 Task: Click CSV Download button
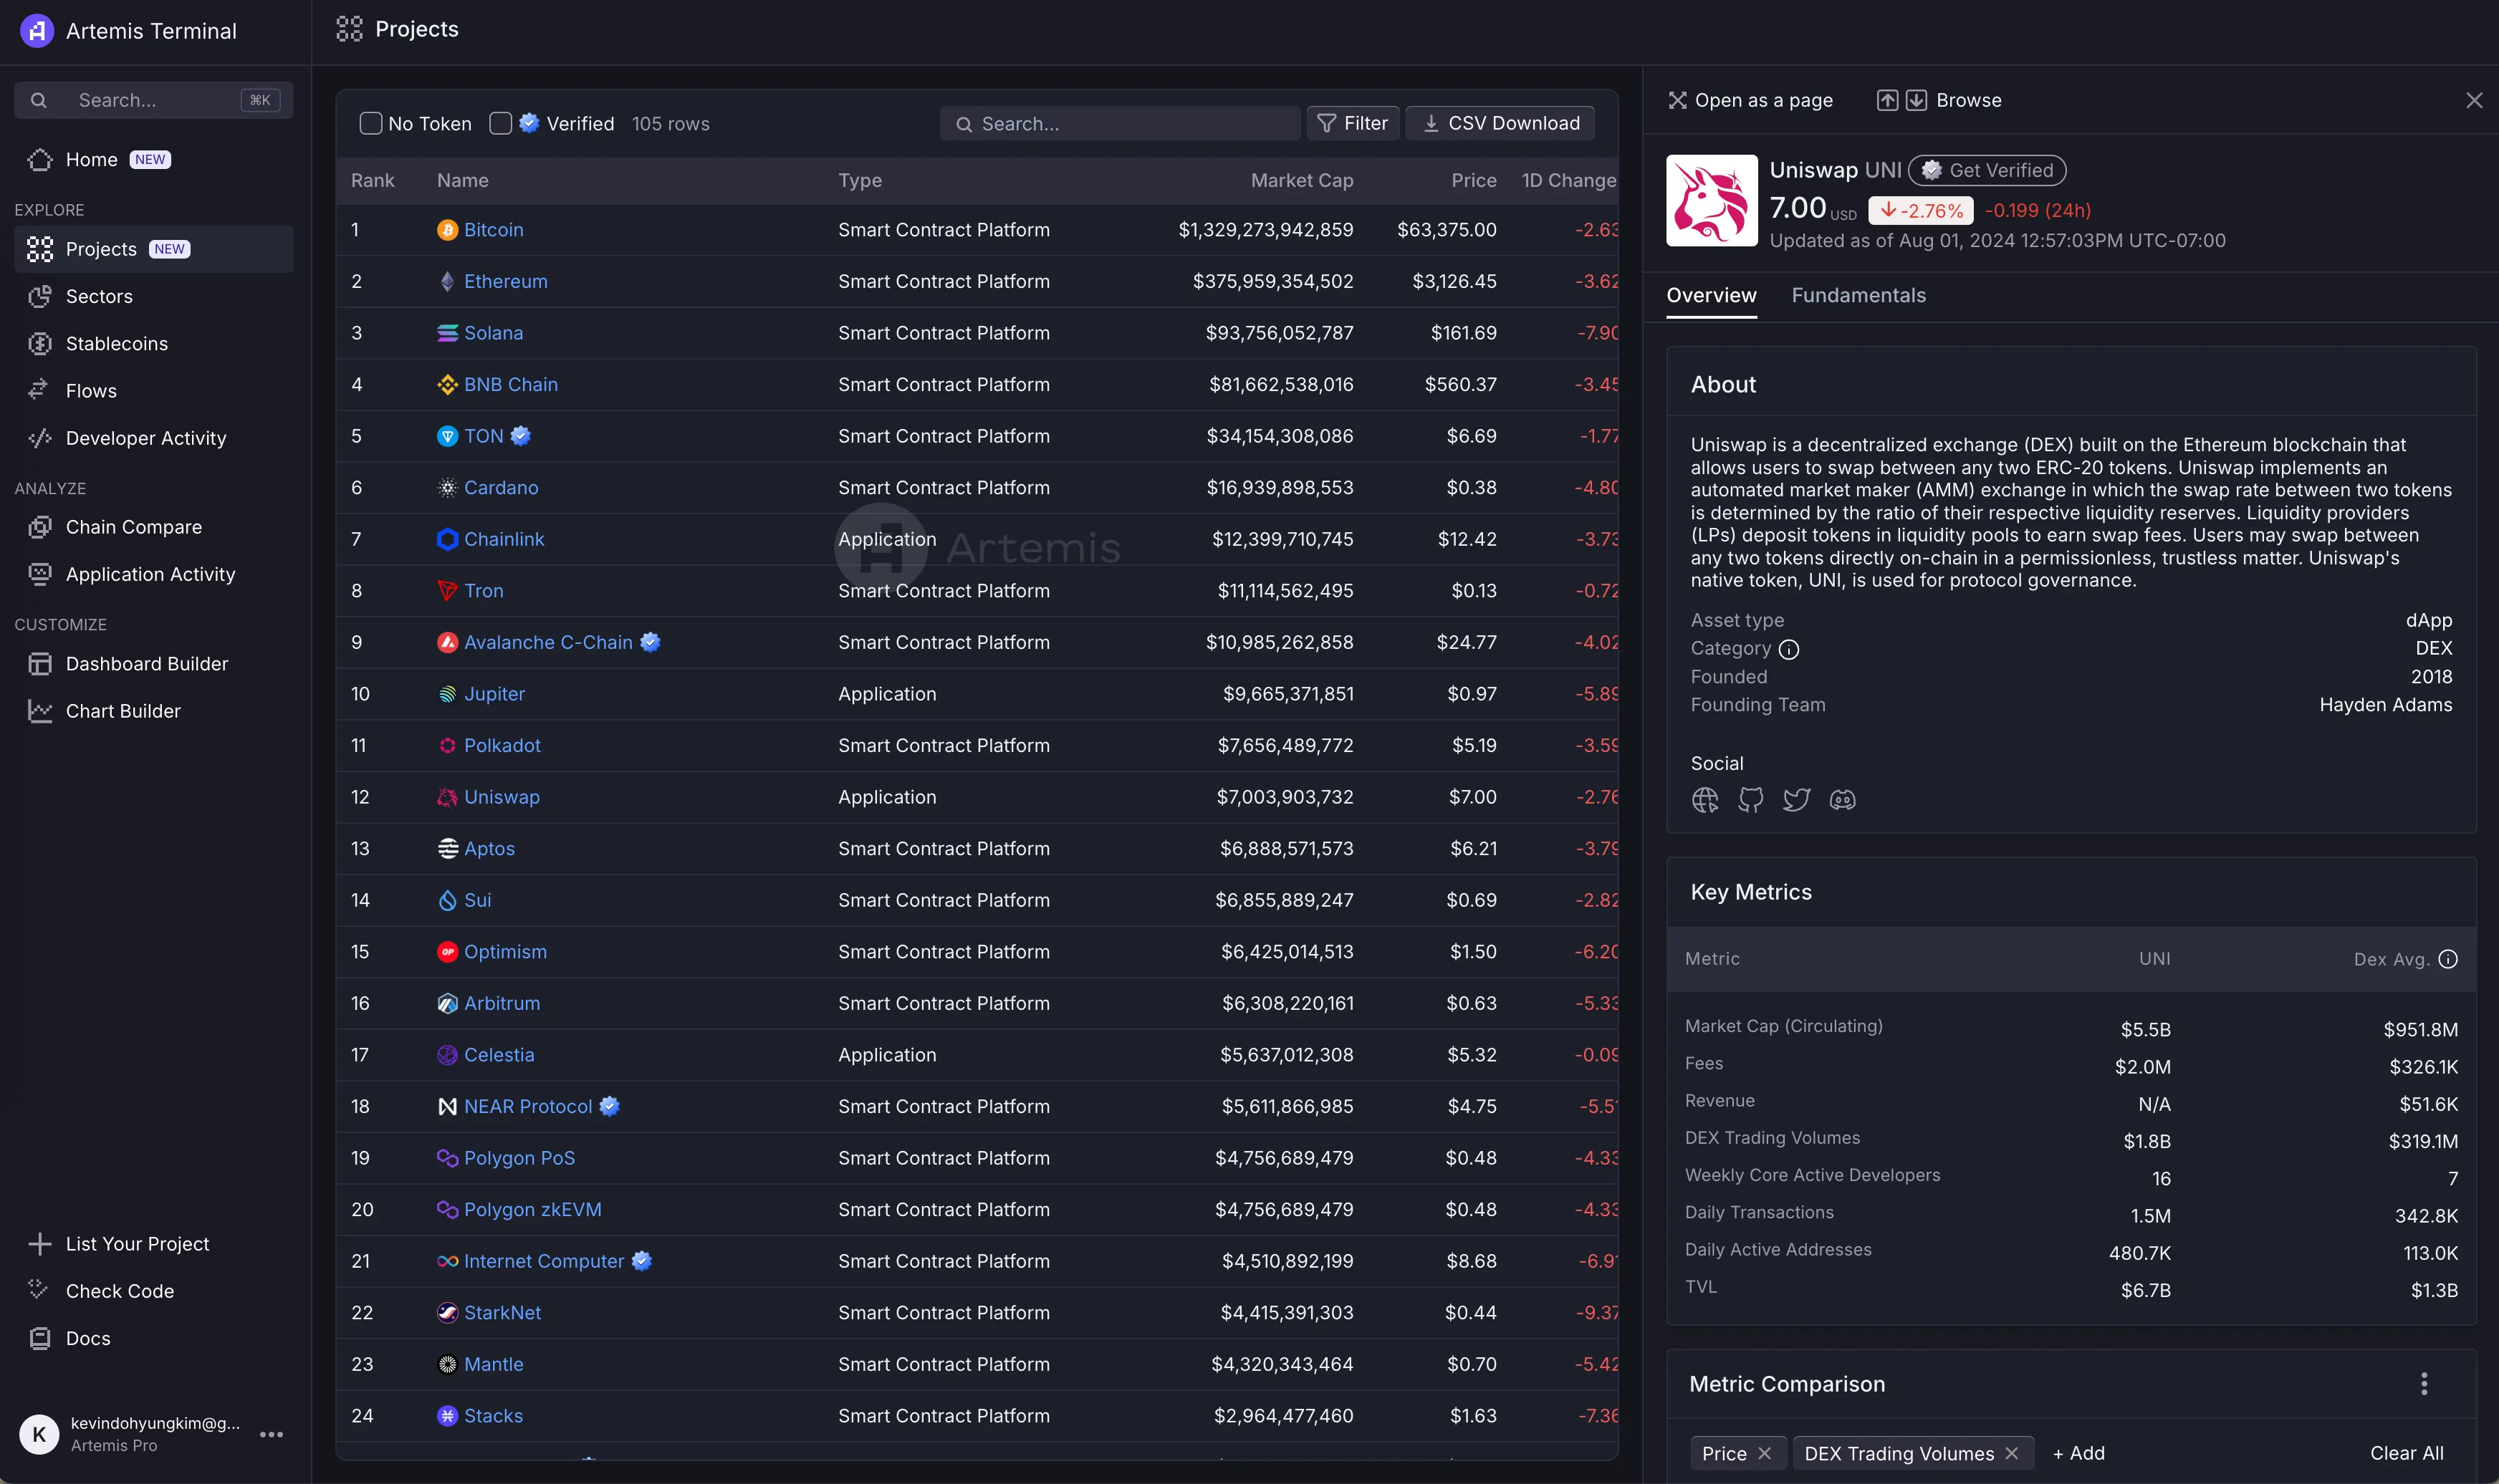[x=1501, y=123]
